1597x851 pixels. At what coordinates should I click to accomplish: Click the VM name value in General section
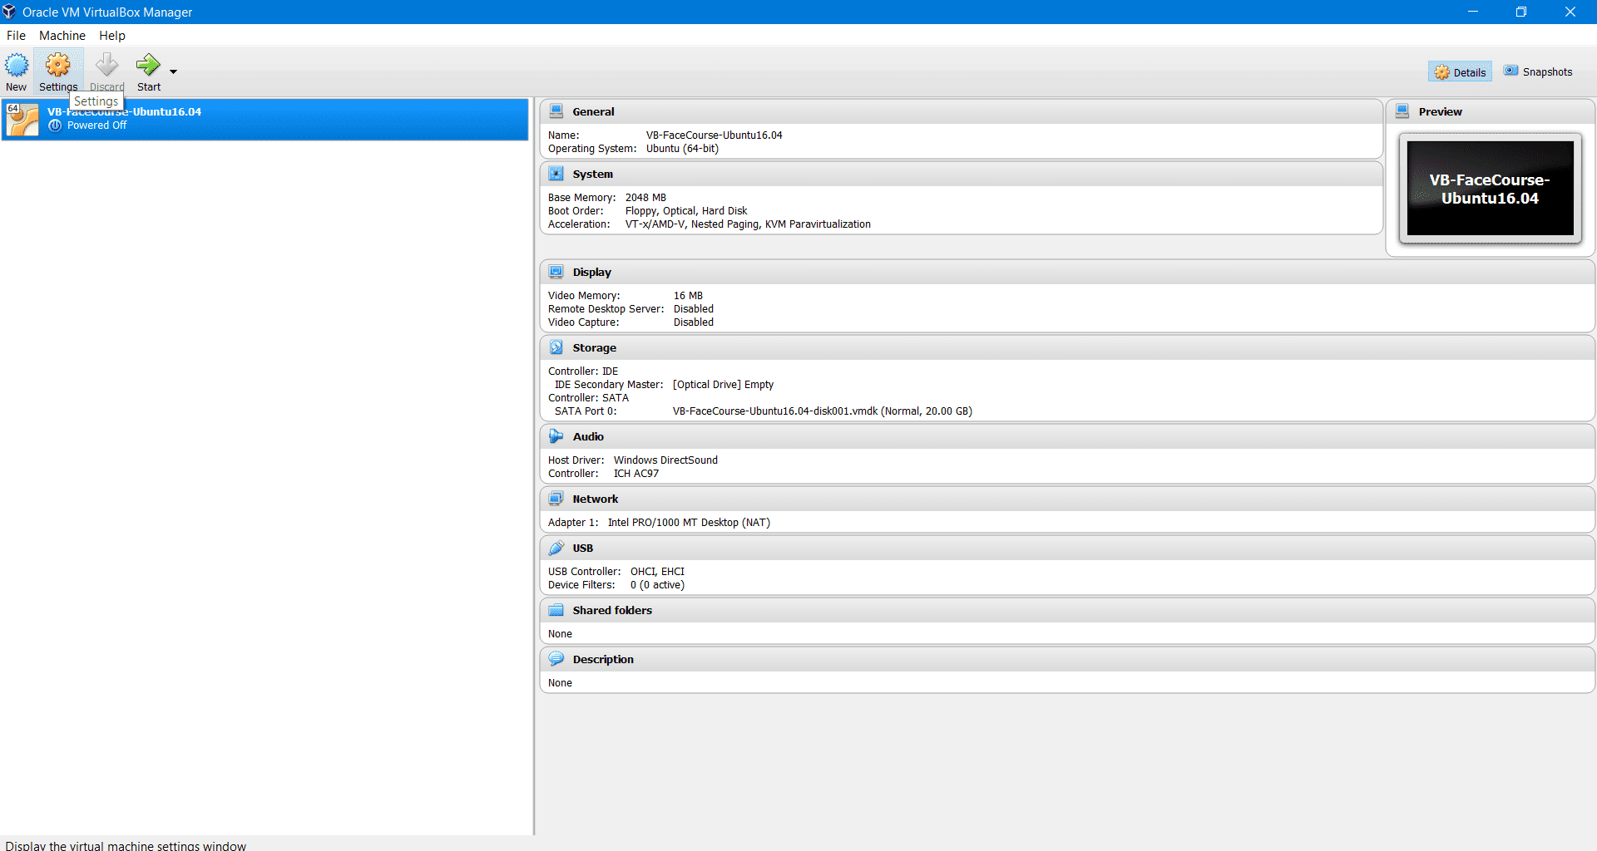click(x=714, y=135)
